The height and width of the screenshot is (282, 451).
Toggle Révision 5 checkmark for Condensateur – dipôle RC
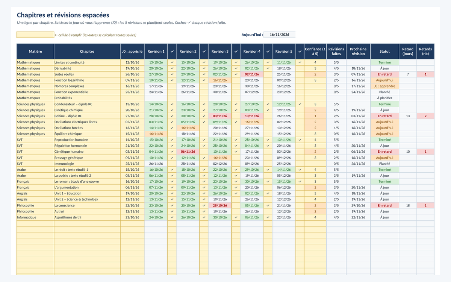pyautogui.click(x=300, y=104)
